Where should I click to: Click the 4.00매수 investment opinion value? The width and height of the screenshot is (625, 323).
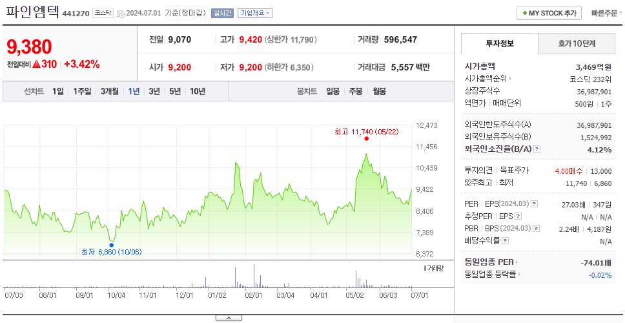(569, 171)
